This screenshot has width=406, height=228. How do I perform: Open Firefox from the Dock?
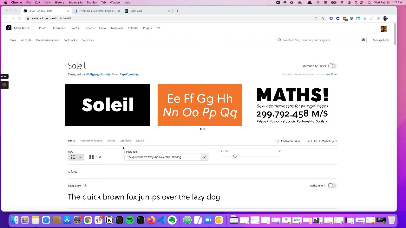(151, 220)
